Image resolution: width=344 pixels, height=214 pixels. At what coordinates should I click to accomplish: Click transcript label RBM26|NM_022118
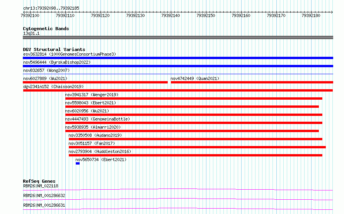point(41,186)
